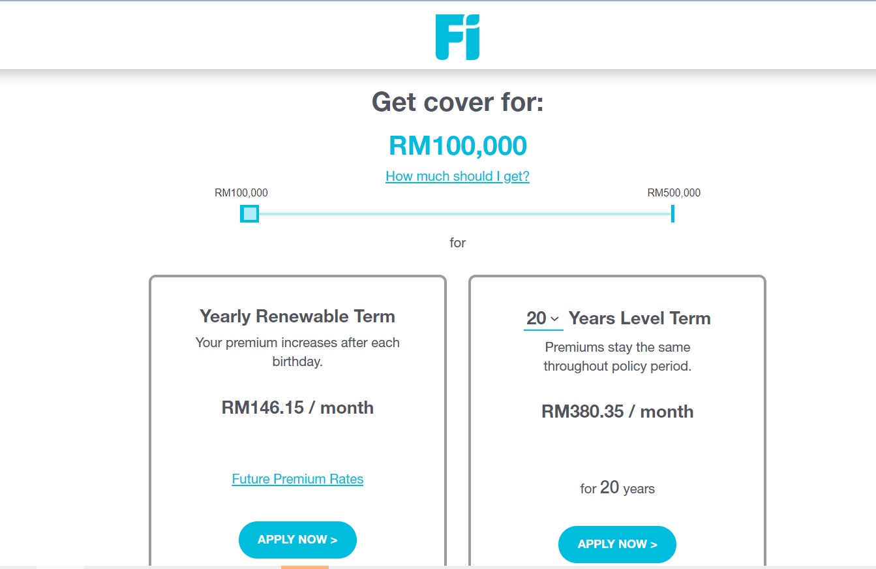The height and width of the screenshot is (569, 876).
Task: Open the "How much should I get?" link
Action: 457,176
